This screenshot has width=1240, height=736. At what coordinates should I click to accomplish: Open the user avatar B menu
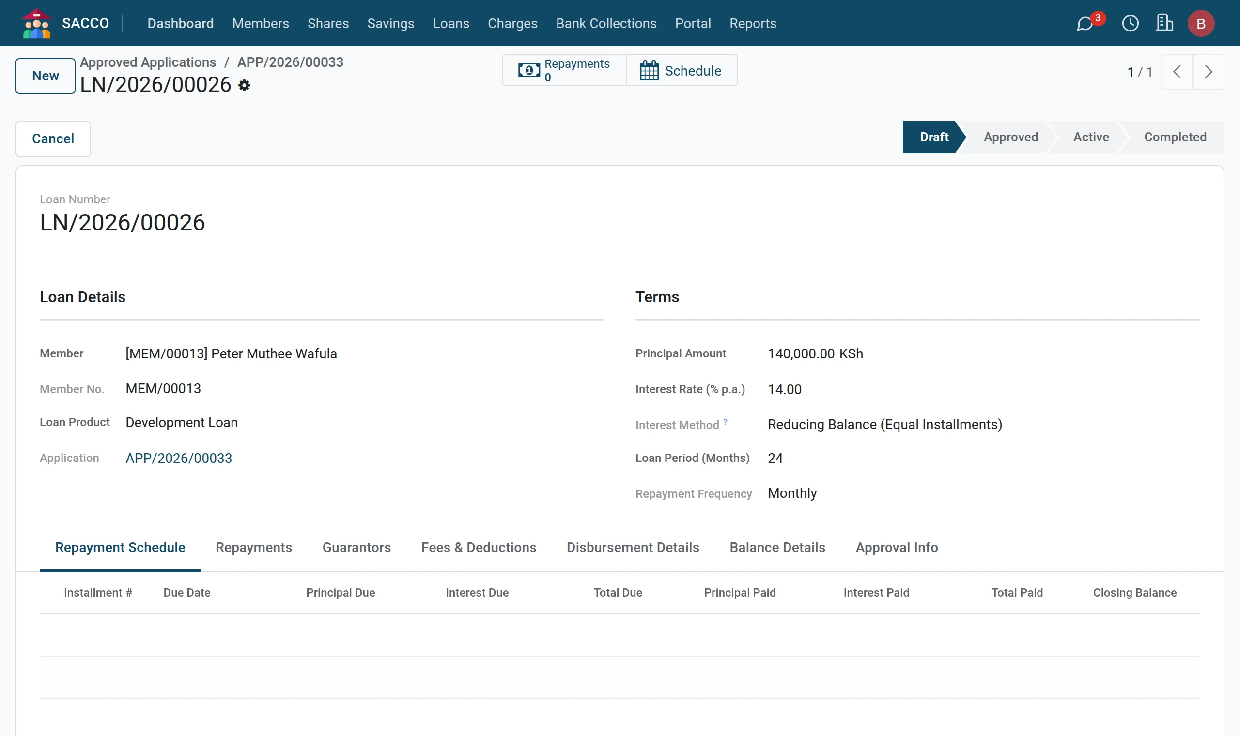click(x=1201, y=23)
